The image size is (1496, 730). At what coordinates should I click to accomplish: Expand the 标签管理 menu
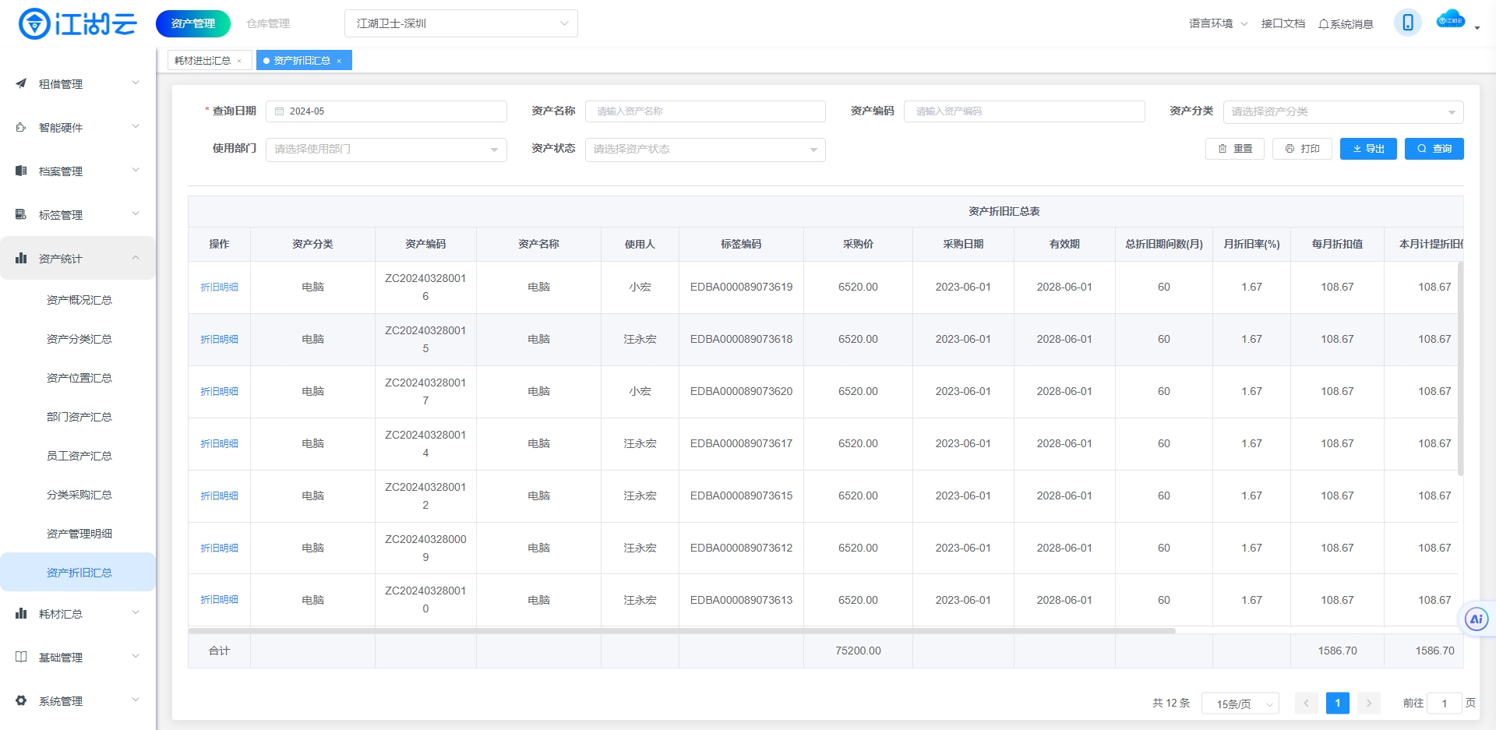pos(136,213)
